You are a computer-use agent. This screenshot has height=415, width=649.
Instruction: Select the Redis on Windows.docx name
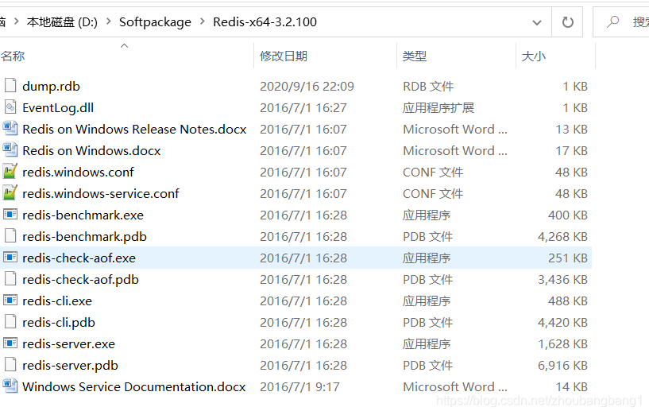point(91,151)
